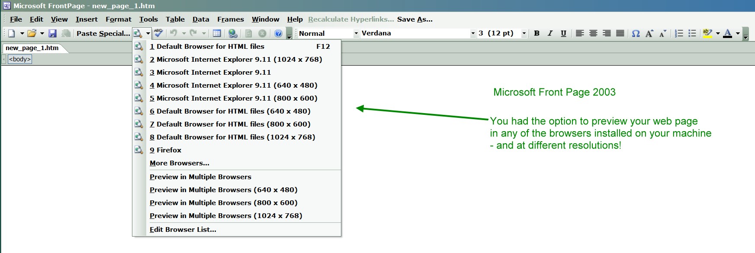The height and width of the screenshot is (253, 755).
Task: Apply a numbered list with the Numbering icon
Action: click(679, 33)
